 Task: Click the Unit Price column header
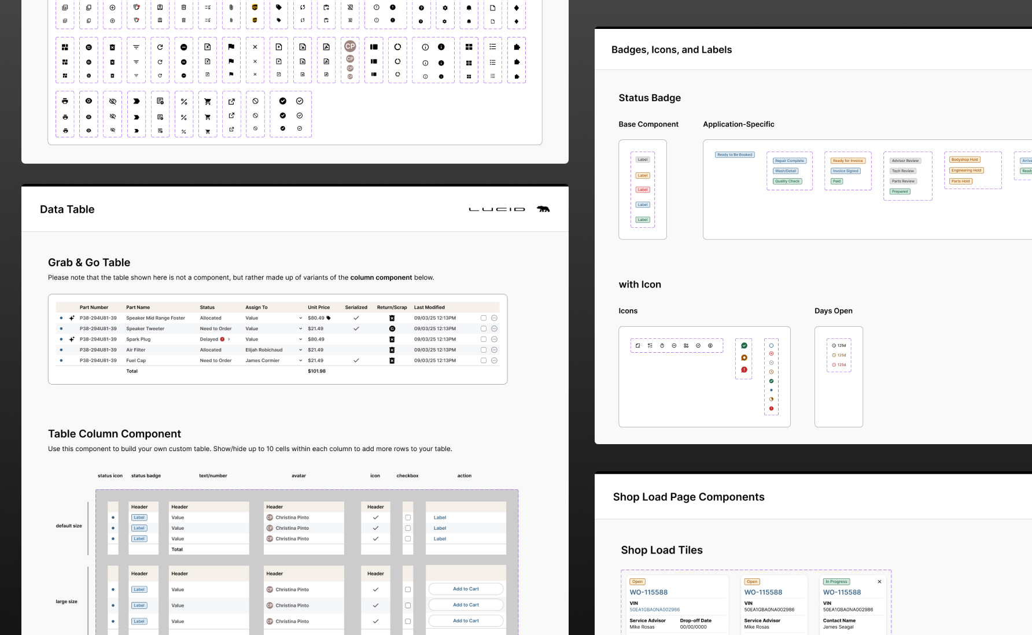tap(319, 308)
